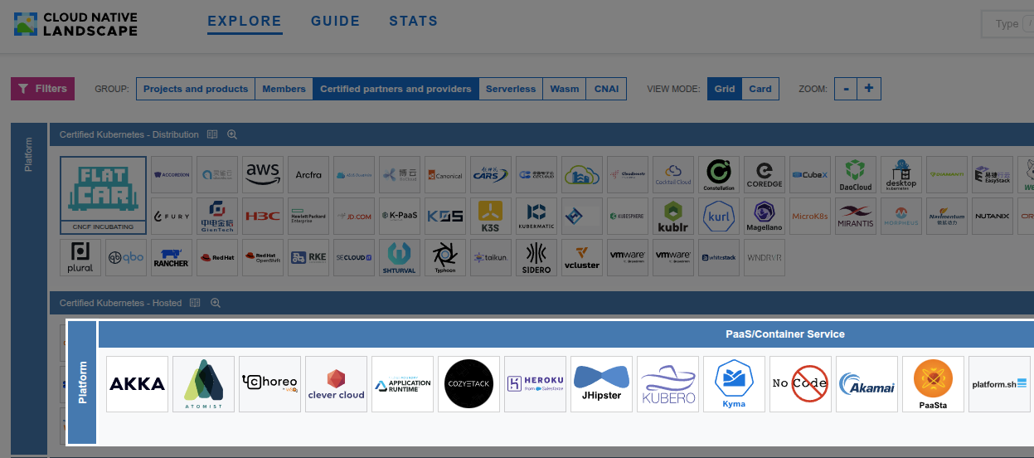The image size is (1034, 458).
Task: Open the AKKA logo card
Action: click(138, 384)
